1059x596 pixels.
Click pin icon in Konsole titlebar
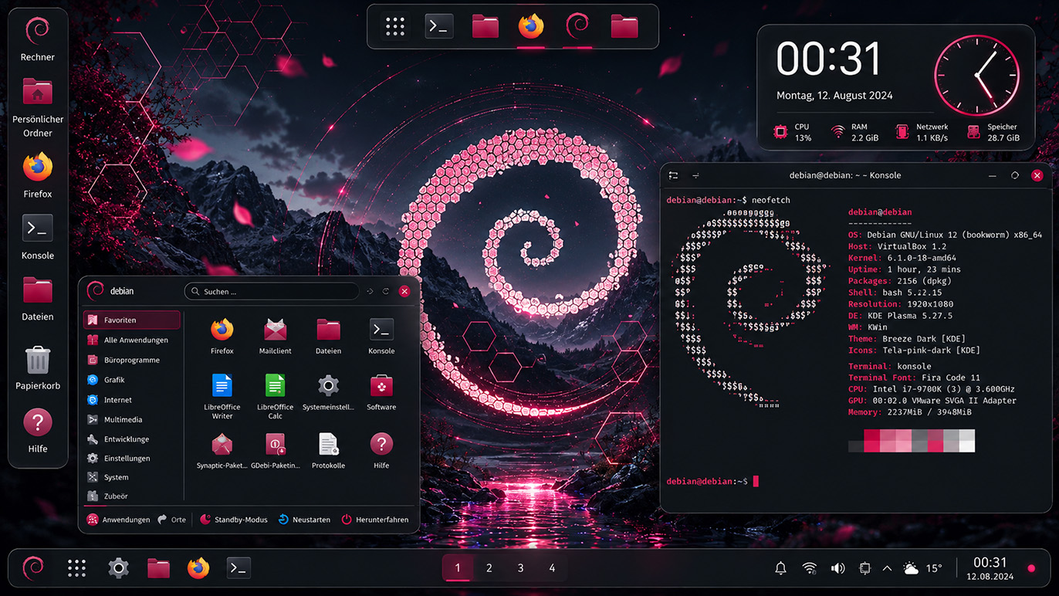(695, 175)
